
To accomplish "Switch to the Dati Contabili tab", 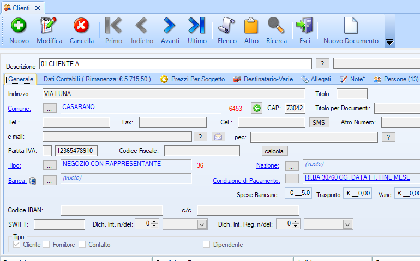I will [x=97, y=79].
